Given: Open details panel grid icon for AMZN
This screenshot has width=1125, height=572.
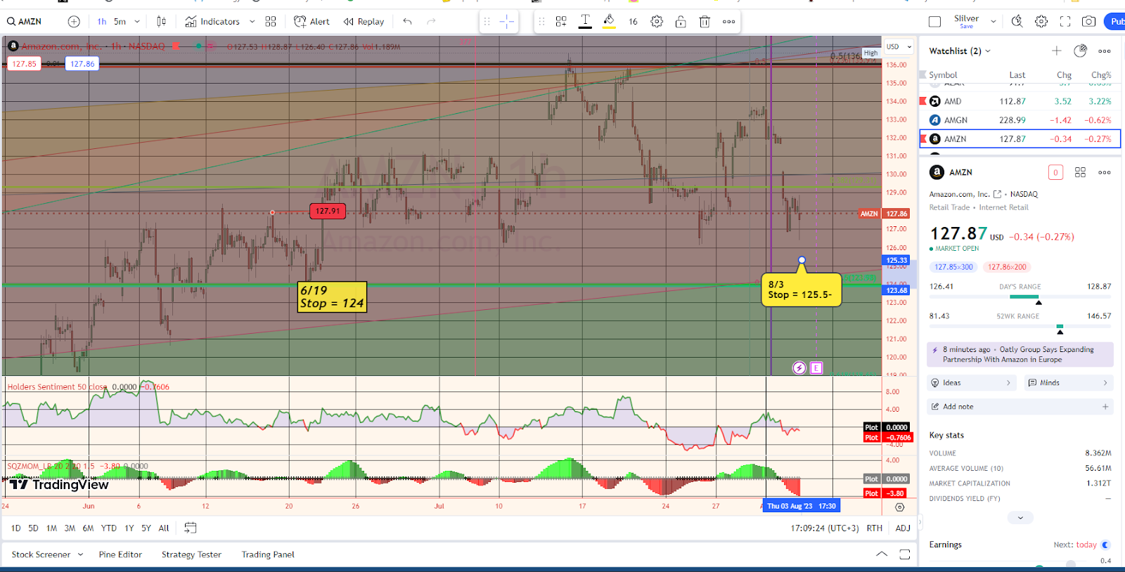Looking at the screenshot, I should tap(1081, 172).
